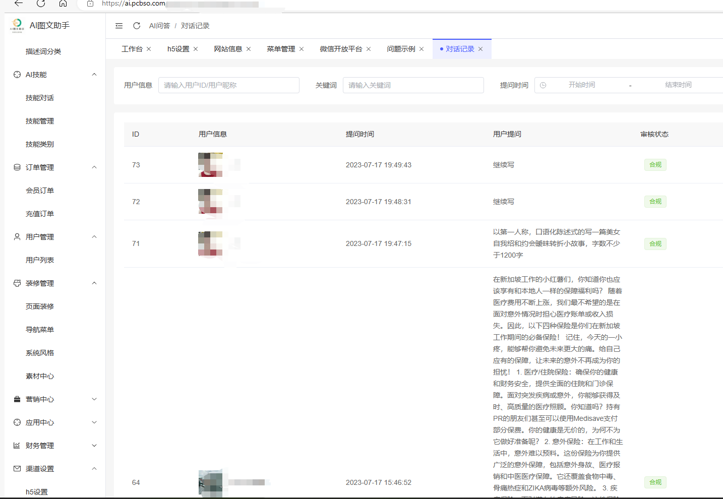Click the browser home icon

click(63, 4)
